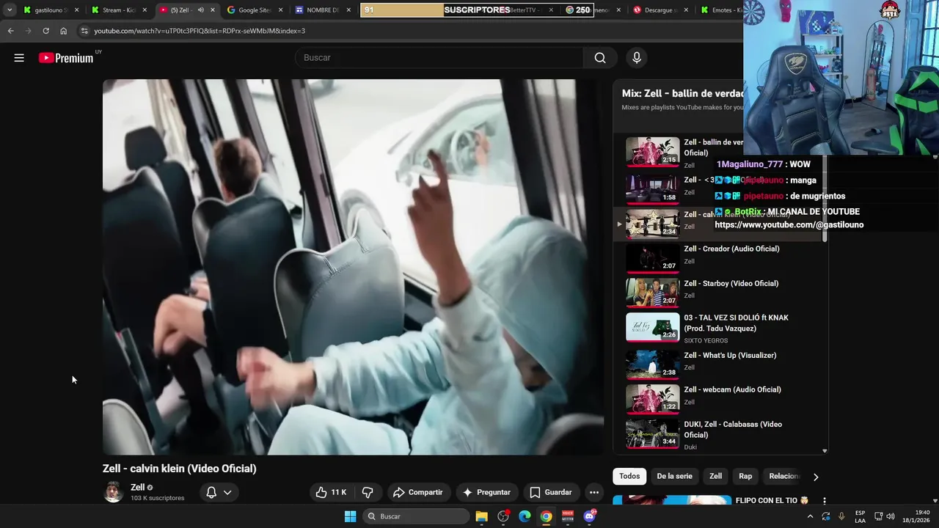Open video options for FLIPO CON EL TIO
Viewport: 939px width, 528px height.
click(824, 501)
